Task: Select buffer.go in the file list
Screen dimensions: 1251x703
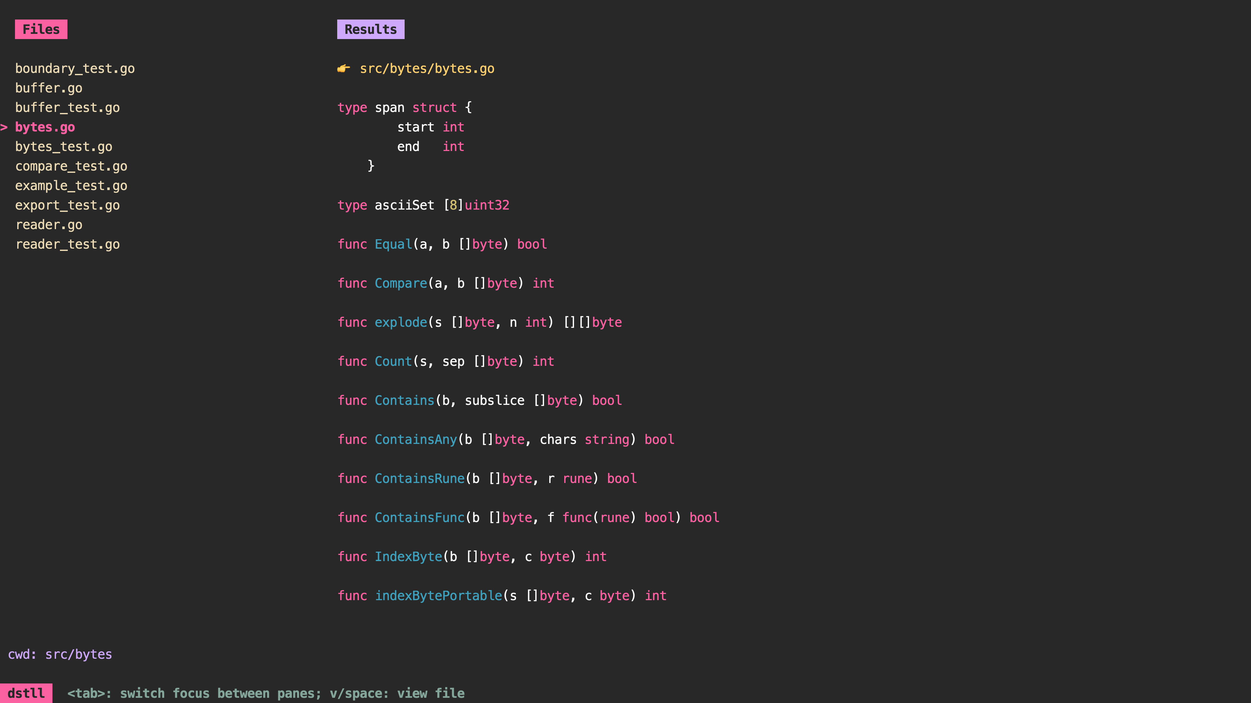Action: click(49, 88)
